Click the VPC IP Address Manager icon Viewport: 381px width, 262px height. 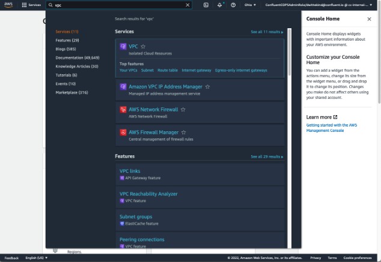coord(123,86)
